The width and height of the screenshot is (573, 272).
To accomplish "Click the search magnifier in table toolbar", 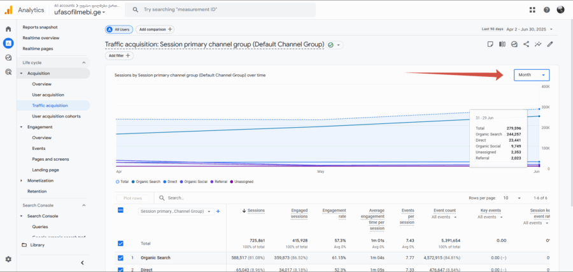I will (162, 198).
